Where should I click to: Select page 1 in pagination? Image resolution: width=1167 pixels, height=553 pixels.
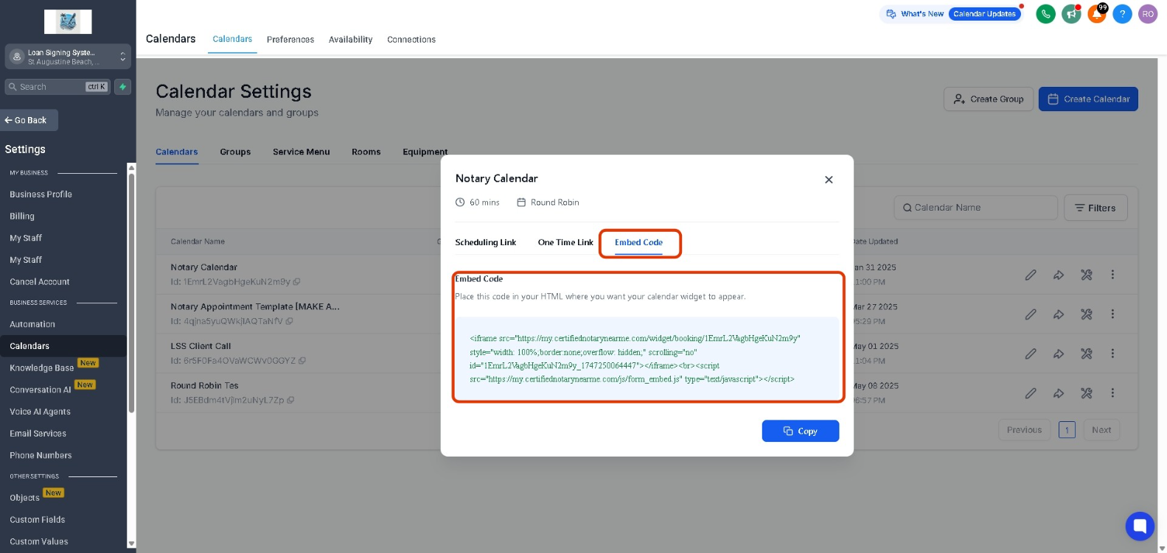pos(1067,430)
